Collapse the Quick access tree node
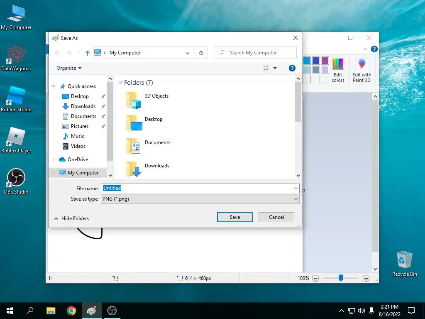The height and width of the screenshot is (319, 425). click(x=54, y=86)
